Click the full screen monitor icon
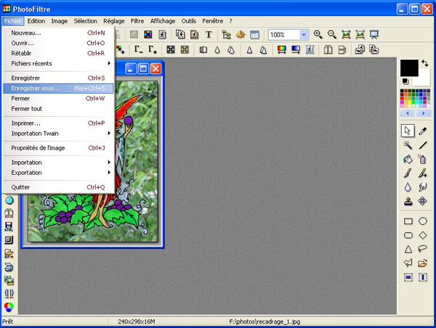 (x=374, y=34)
